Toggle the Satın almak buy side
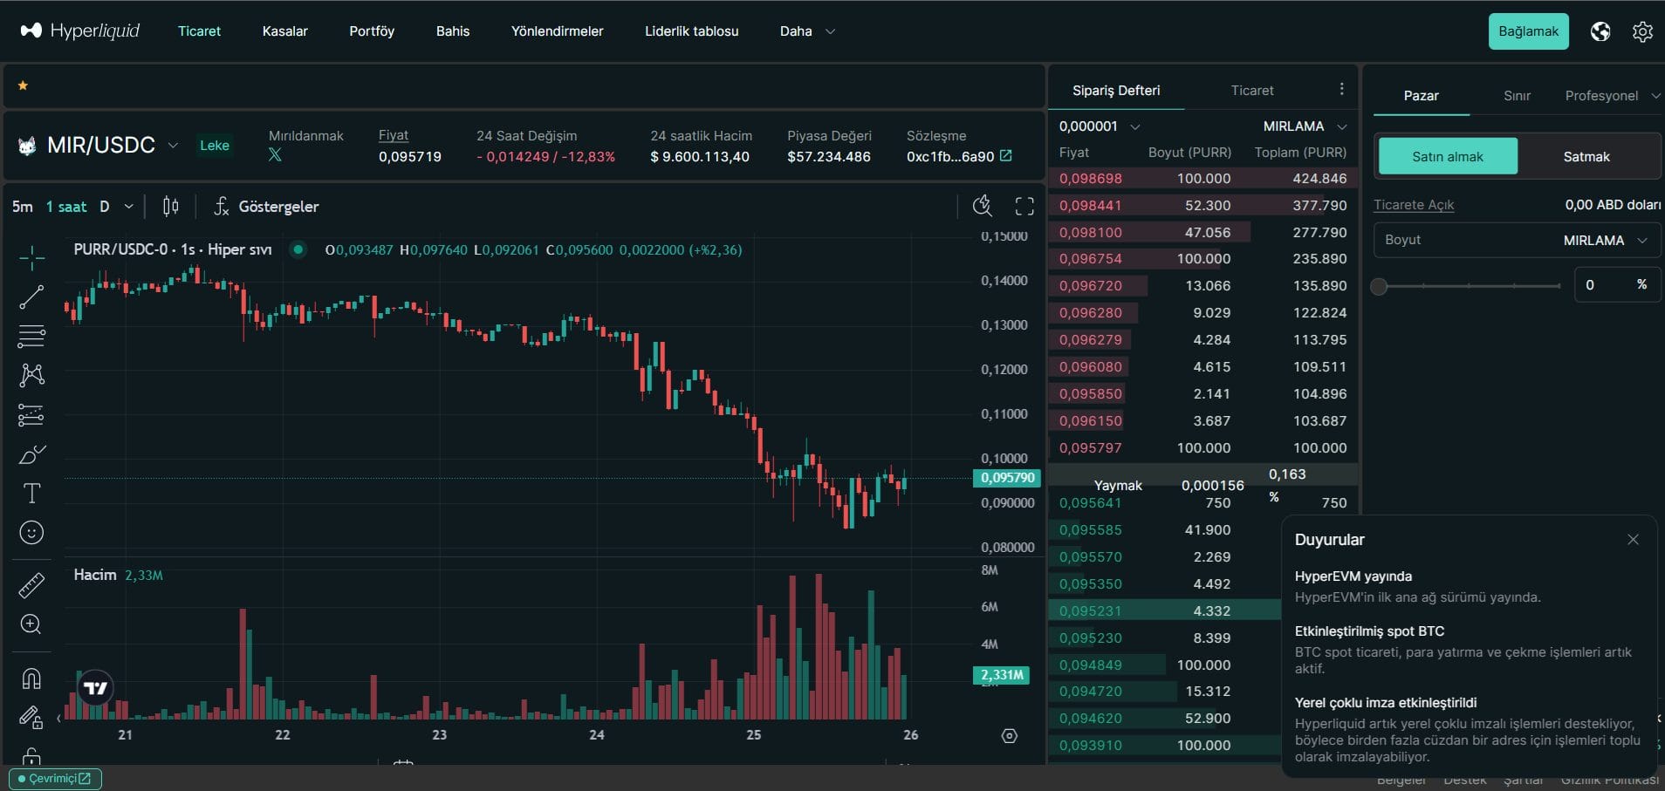 tap(1446, 155)
